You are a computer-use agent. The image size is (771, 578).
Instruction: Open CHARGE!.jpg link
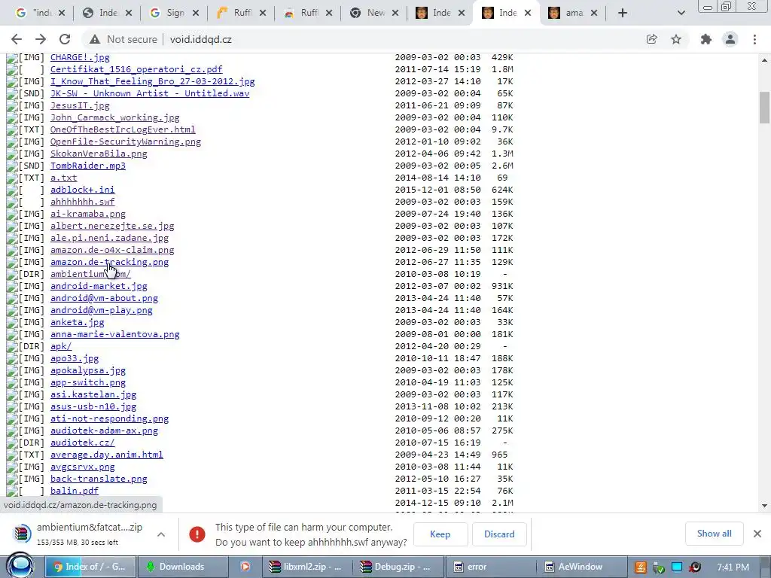click(x=80, y=57)
